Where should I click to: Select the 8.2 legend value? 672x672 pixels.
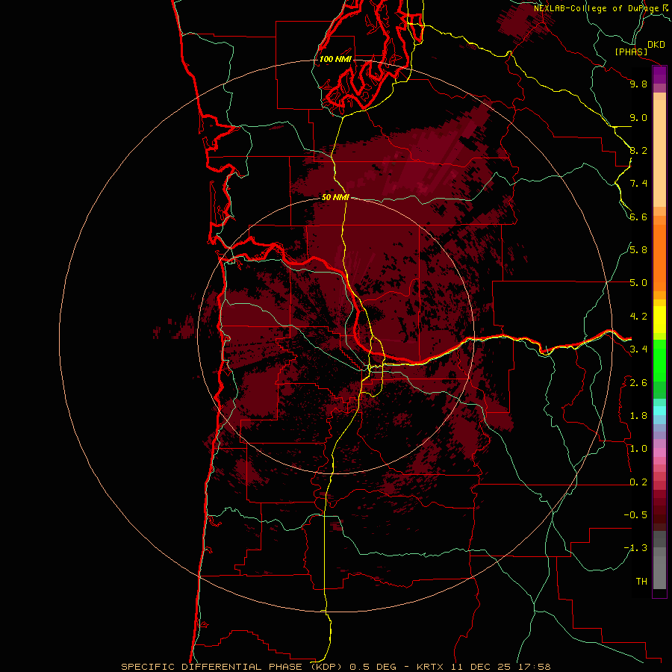[x=638, y=150]
